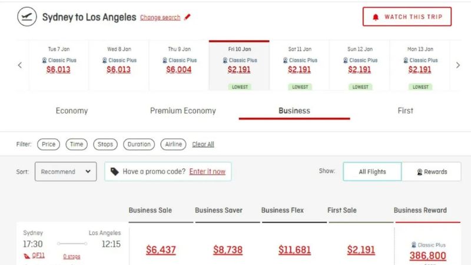Toggle show to All Flights
The image size is (471, 265).
tap(372, 172)
